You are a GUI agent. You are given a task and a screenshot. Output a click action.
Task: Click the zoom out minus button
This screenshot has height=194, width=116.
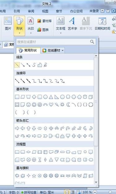(95, 192)
